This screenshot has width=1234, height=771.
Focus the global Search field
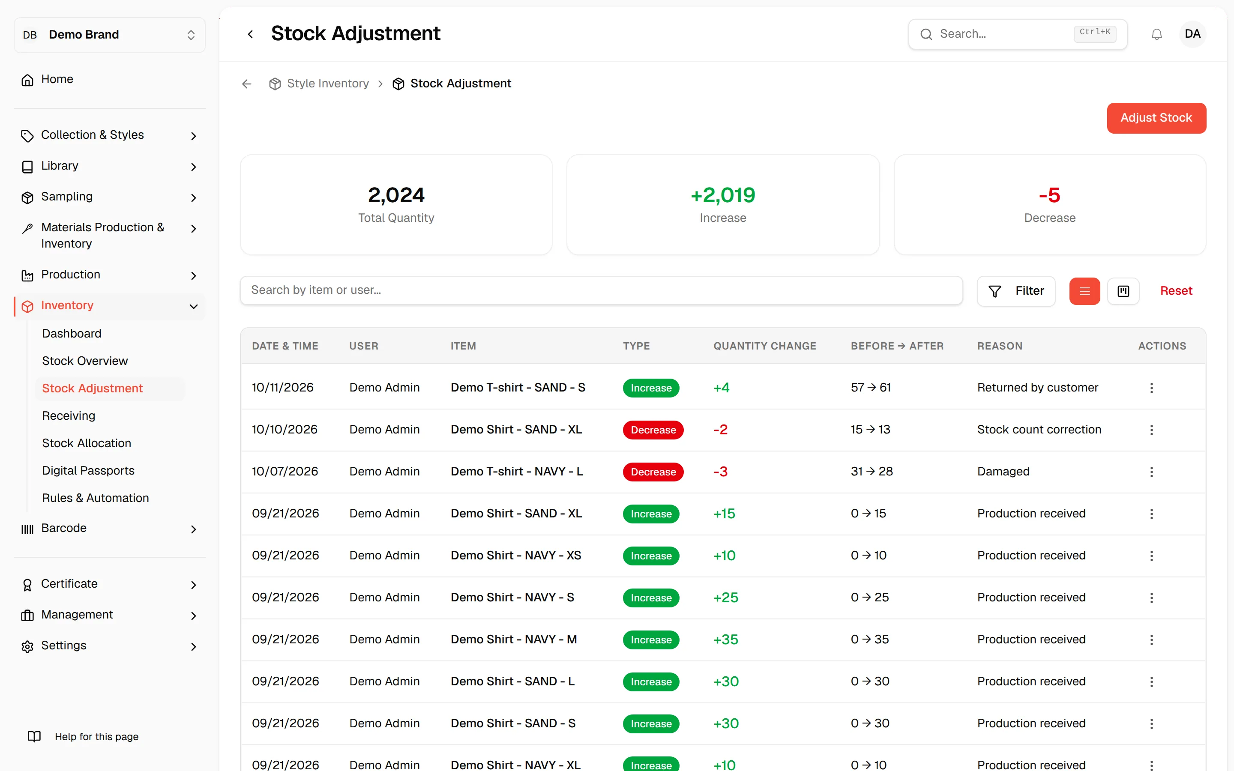click(x=1017, y=34)
